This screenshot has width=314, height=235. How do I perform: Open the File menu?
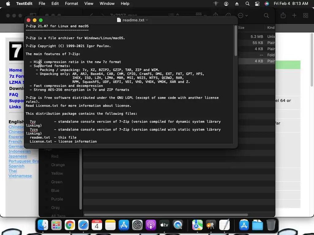coord(42,4)
